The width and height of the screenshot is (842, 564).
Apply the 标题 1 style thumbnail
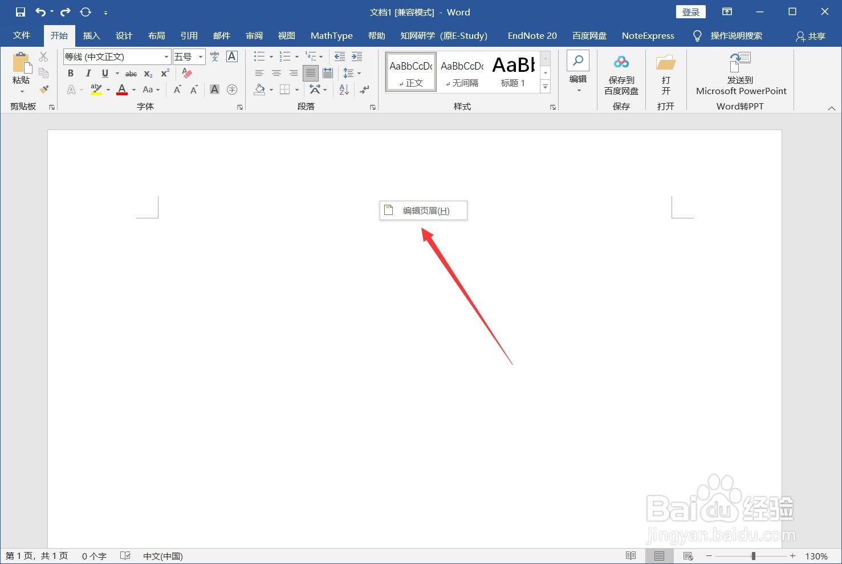513,72
